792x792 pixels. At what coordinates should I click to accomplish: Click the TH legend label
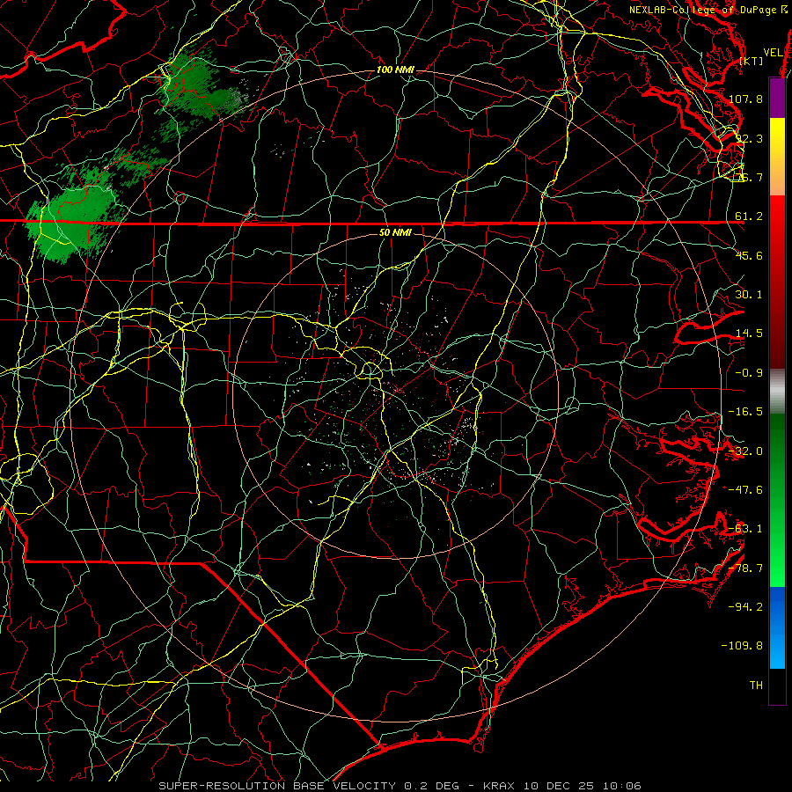click(x=756, y=686)
